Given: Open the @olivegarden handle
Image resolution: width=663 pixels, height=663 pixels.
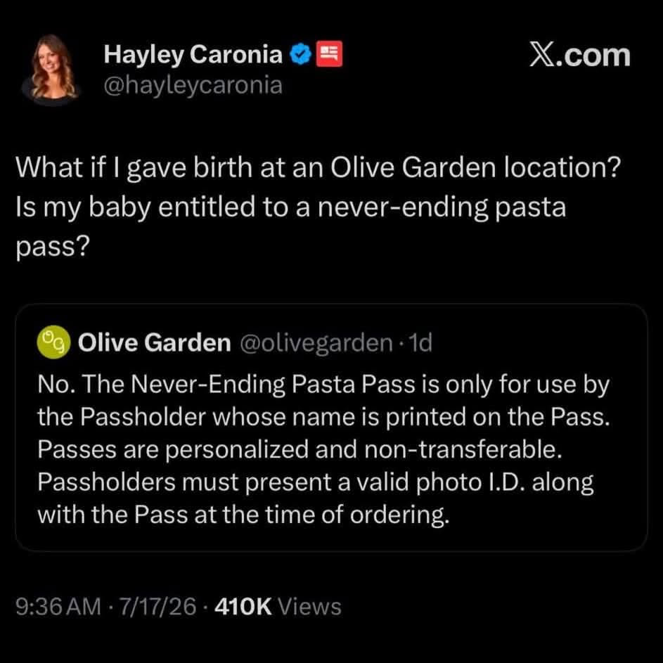Looking at the screenshot, I should tap(316, 343).
